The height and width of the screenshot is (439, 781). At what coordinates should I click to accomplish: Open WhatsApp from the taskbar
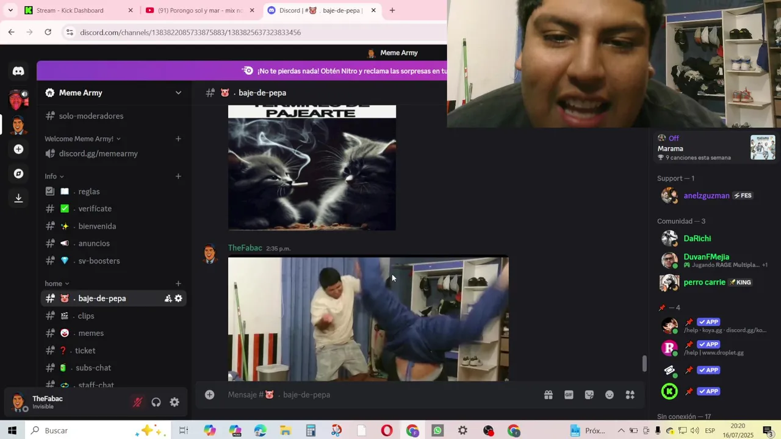pyautogui.click(x=437, y=431)
